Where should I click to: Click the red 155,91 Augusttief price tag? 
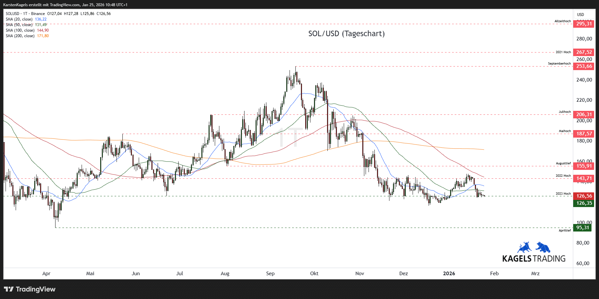[584, 166]
